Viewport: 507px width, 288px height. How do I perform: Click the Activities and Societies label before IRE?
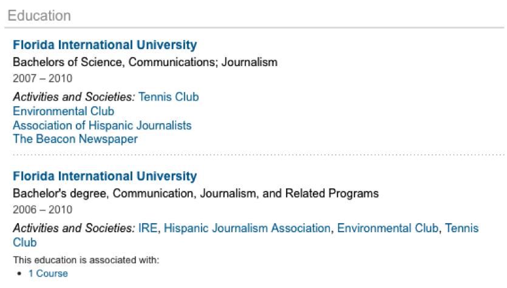pos(74,228)
